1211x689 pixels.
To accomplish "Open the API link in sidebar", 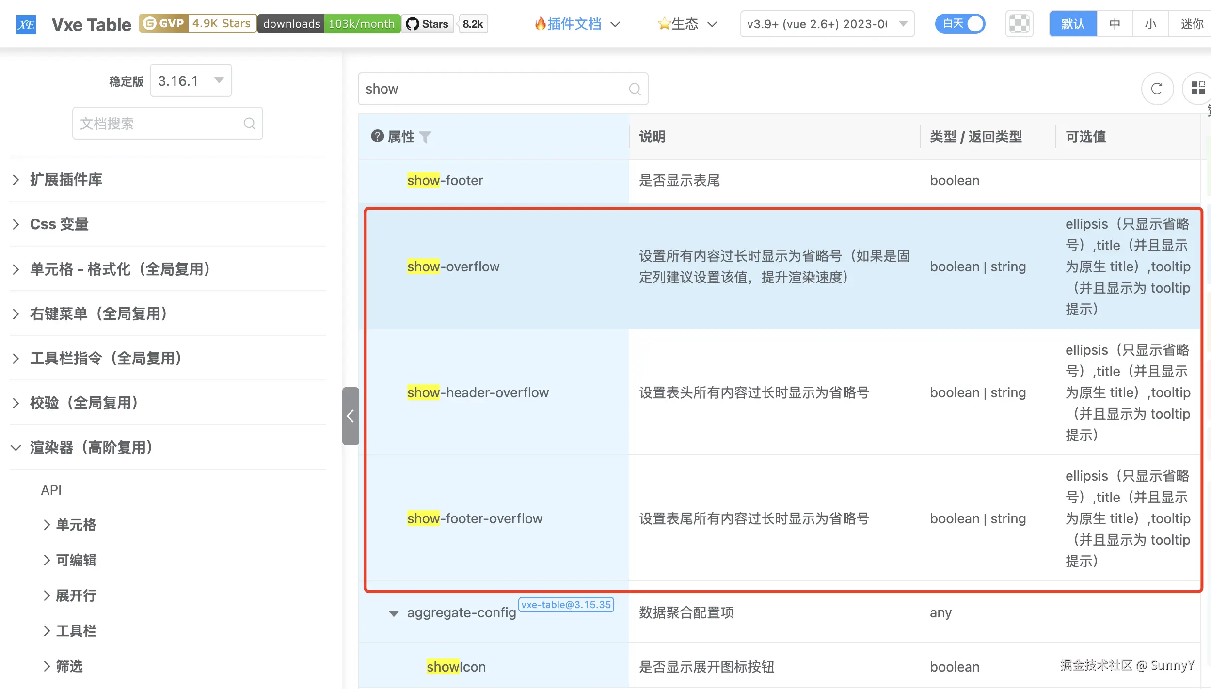I will [51, 490].
